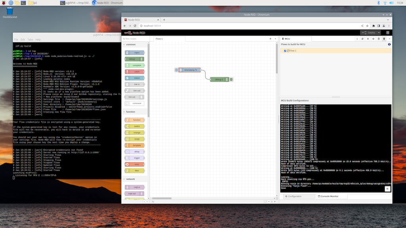
Task: Open the Deploy dropdown arrow
Action: (x=379, y=32)
